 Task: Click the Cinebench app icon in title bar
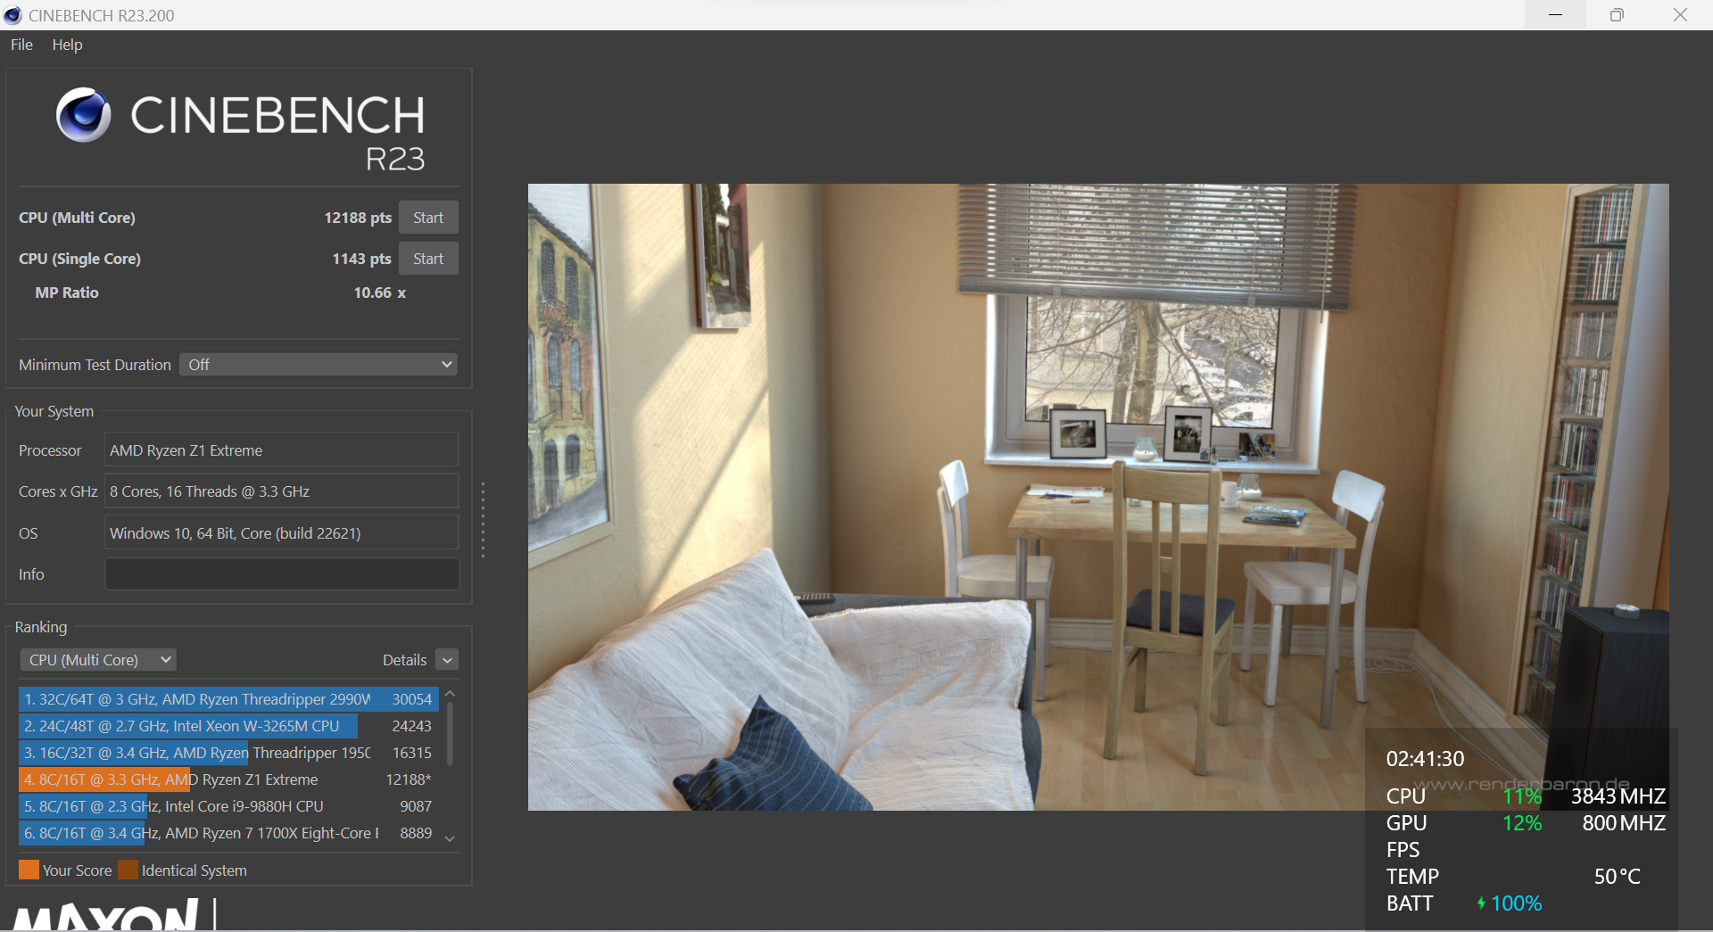click(12, 15)
